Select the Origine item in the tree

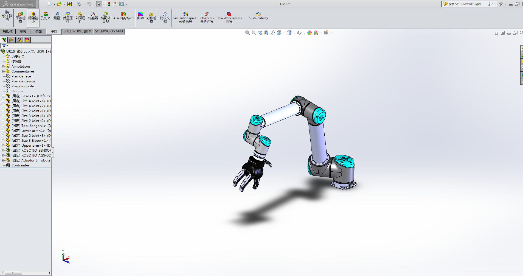[x=17, y=91]
